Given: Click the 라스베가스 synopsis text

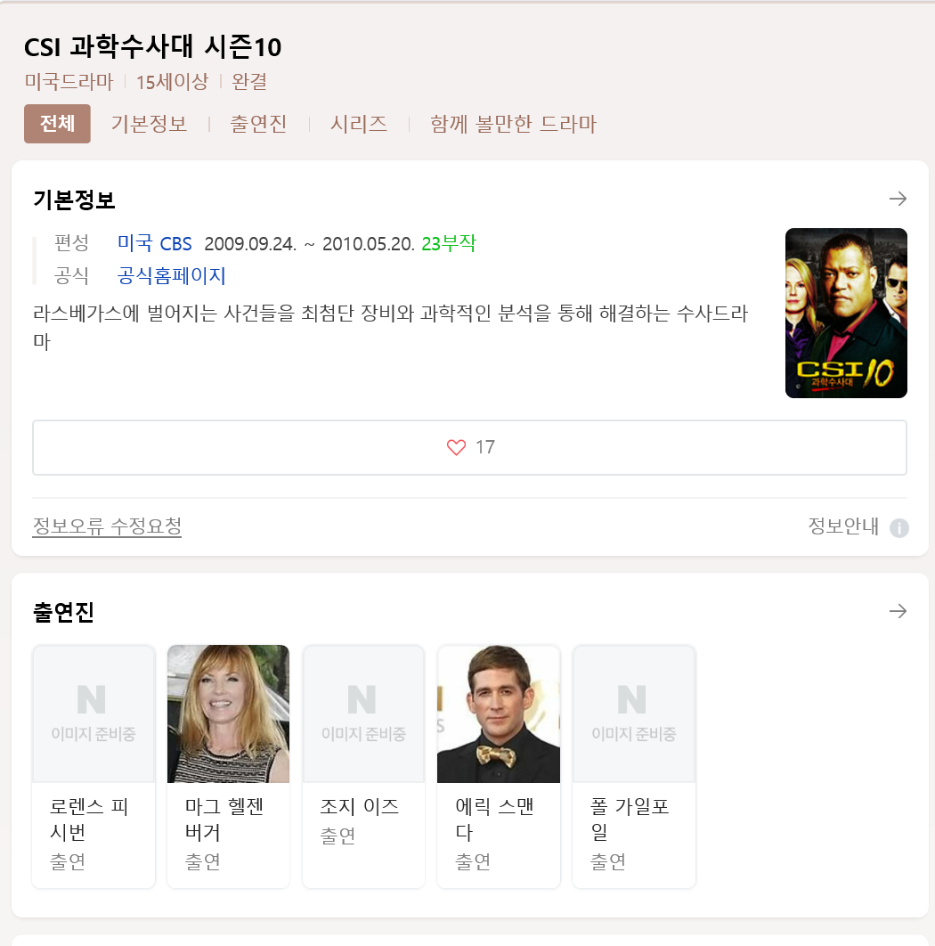Looking at the screenshot, I should tap(390, 327).
